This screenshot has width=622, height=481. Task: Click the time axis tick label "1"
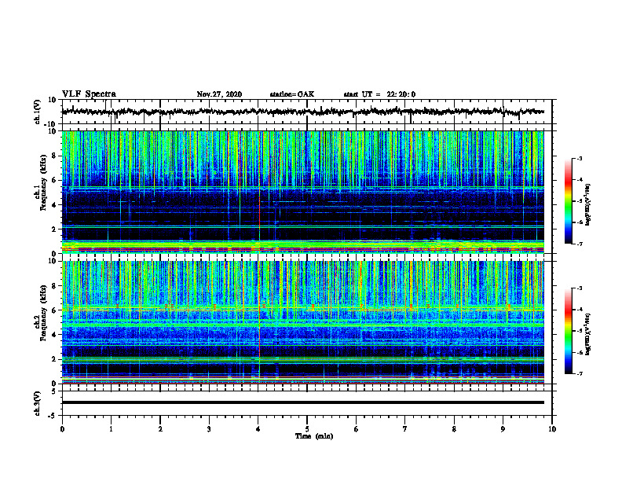coord(111,429)
